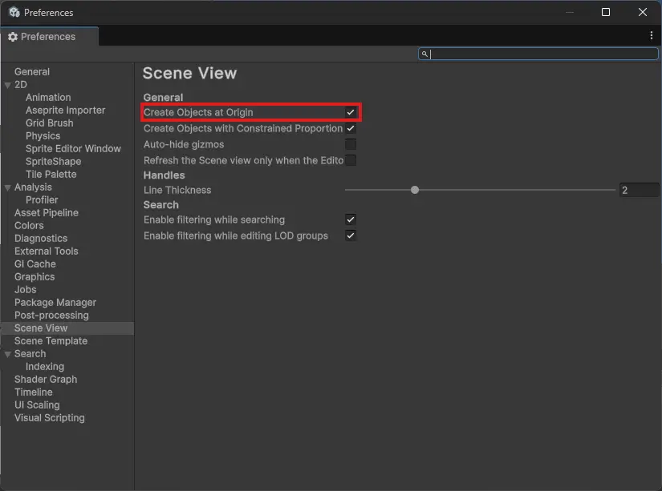Screen dimensions: 662x491
Task: Click the gear icon on Preferences tab
Action: pos(13,37)
